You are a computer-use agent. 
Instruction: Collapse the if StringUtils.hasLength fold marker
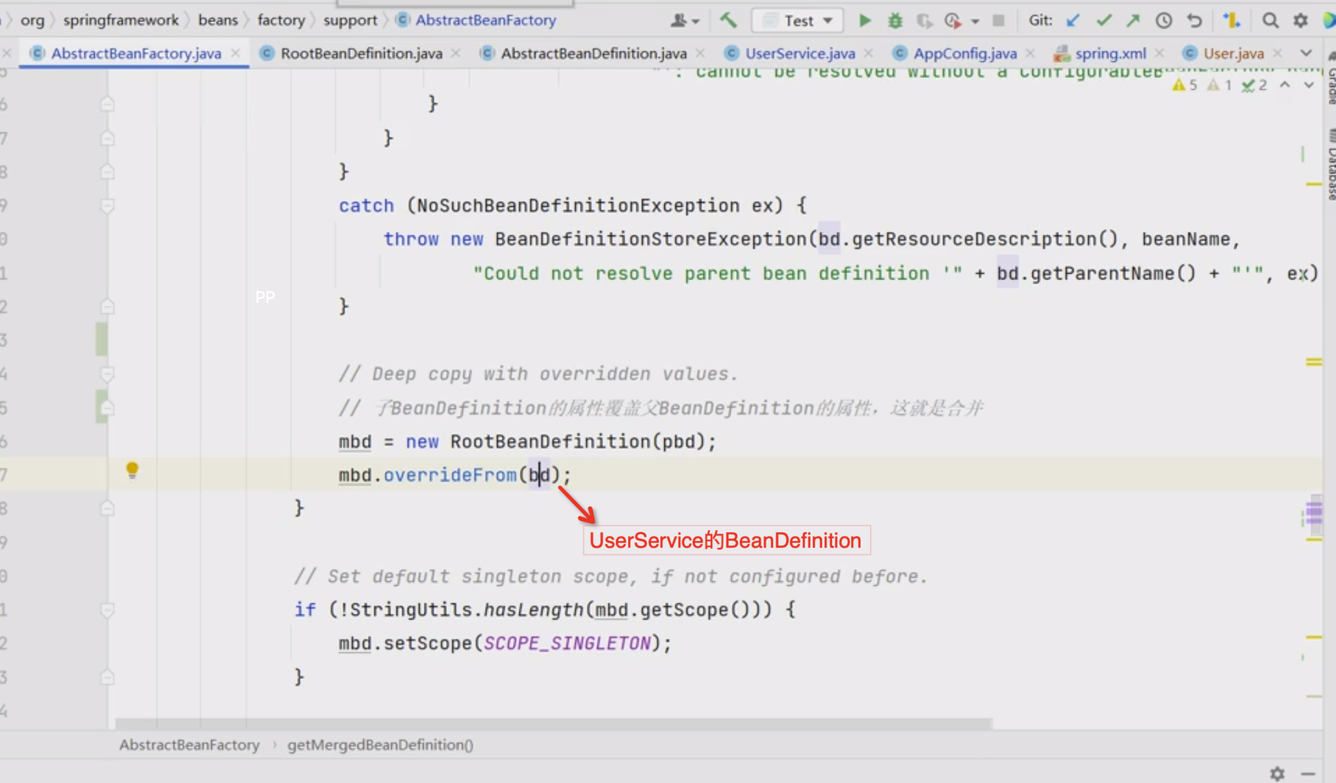[107, 610]
